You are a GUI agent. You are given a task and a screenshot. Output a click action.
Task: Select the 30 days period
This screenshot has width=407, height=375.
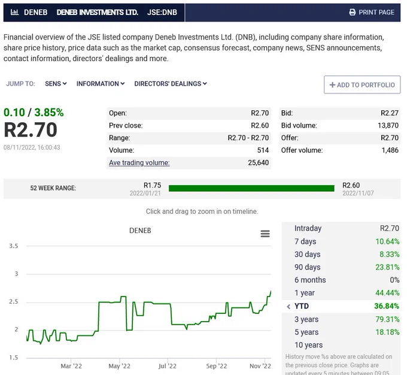point(341,254)
